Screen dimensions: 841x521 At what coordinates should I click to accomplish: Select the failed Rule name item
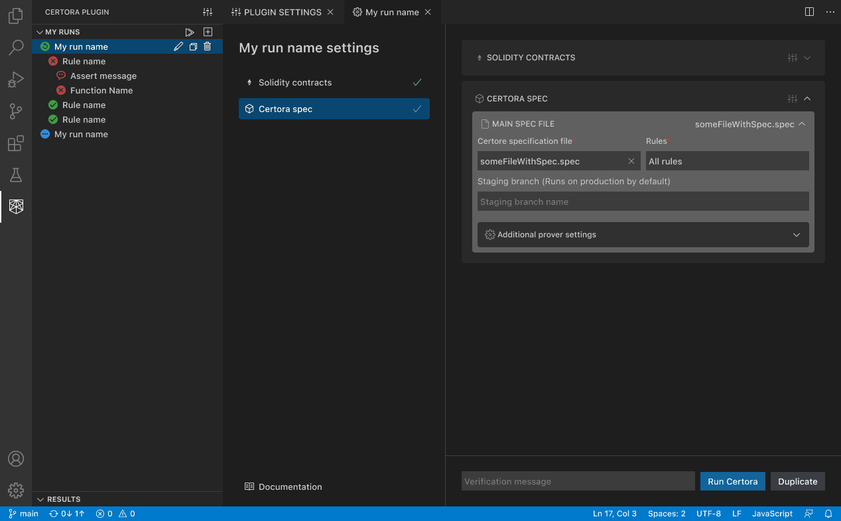point(127,61)
